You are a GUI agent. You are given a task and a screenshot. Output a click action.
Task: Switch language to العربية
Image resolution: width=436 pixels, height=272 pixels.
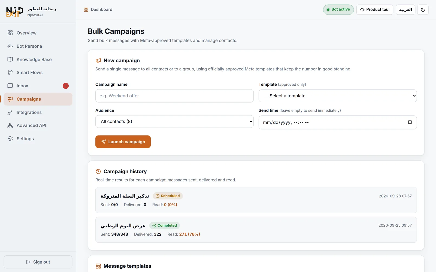[x=405, y=10]
